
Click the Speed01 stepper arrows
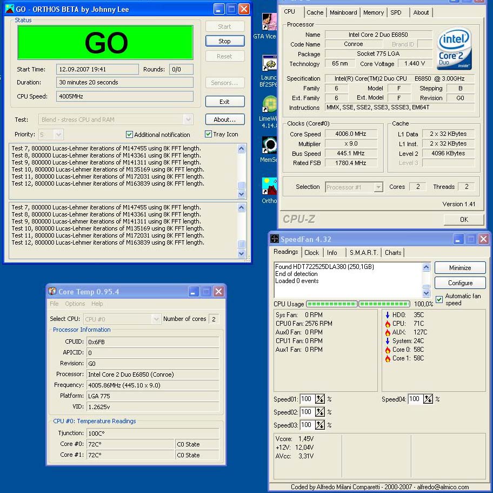[320, 399]
